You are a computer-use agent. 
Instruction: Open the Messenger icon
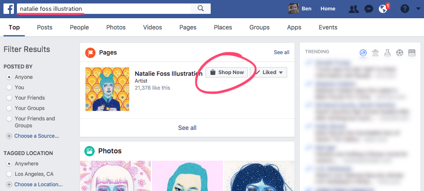368,9
